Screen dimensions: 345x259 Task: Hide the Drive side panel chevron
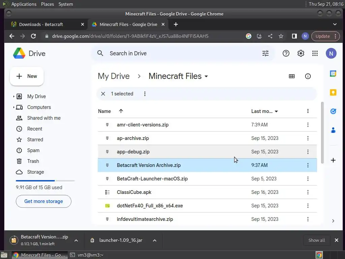[x=333, y=221]
